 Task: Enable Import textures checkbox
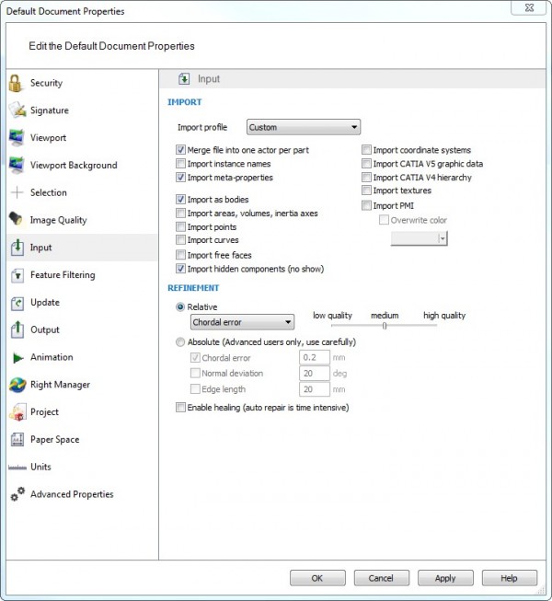pos(366,191)
